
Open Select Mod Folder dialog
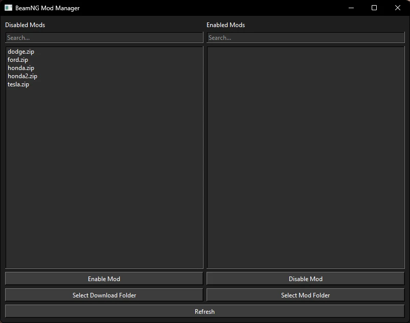[x=306, y=295]
